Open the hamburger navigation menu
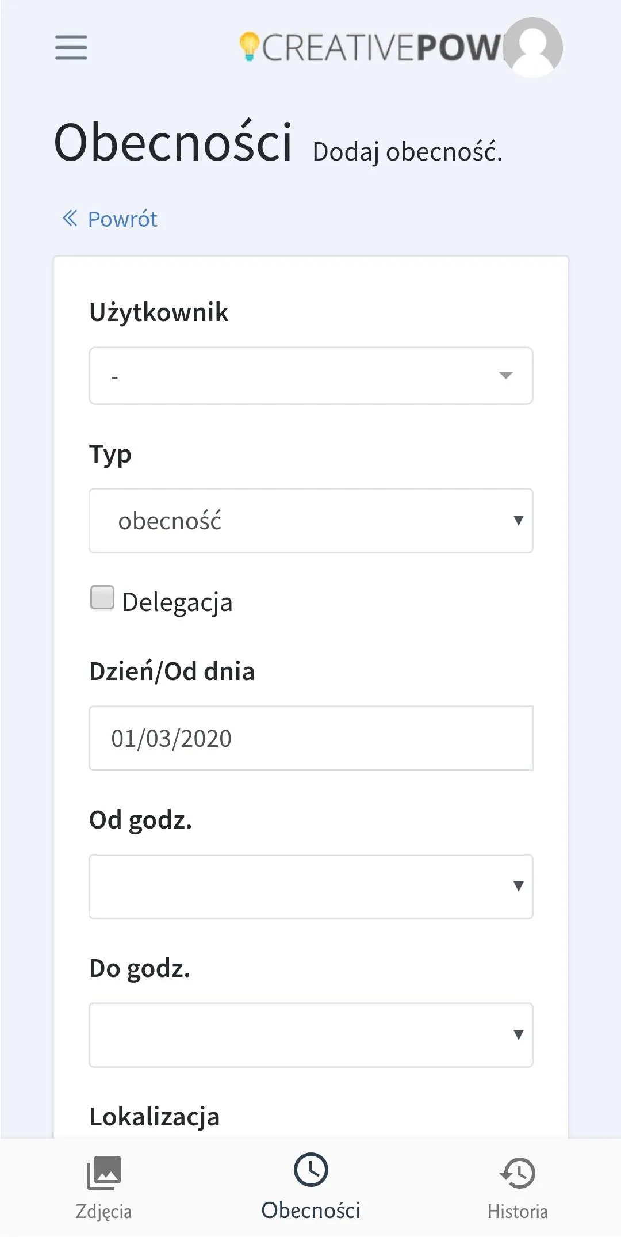This screenshot has height=1237, width=621. click(71, 47)
